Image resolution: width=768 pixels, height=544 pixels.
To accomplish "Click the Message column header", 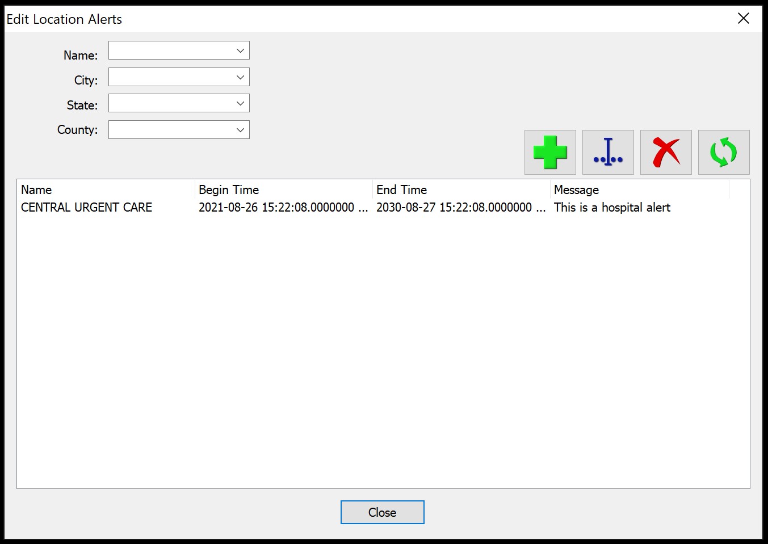I will point(640,189).
